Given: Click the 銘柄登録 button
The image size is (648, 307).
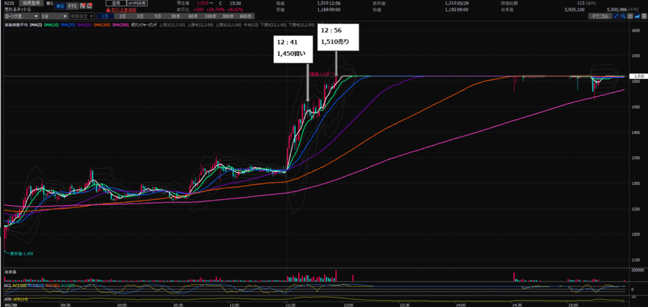Looking at the screenshot, I should (x=31, y=3).
